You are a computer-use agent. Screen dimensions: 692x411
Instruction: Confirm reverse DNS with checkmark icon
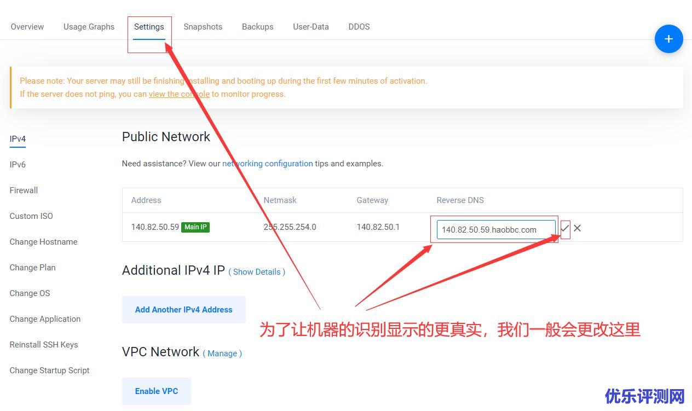(x=565, y=228)
